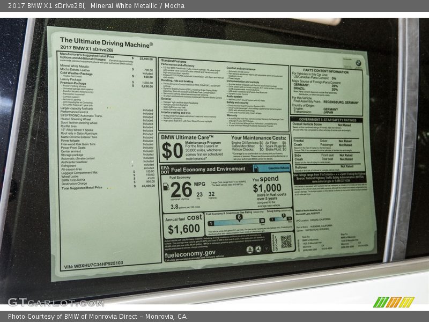
Task: Click the top caption '2017 BMW X1 sDrive28i, Mineral White Metallic / Mocha'
Action: tap(97, 6)
